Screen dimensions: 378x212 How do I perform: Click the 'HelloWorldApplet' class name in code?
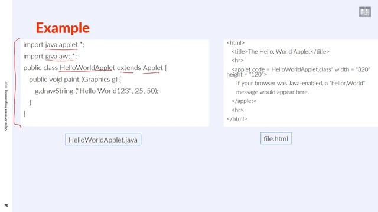pos(87,68)
